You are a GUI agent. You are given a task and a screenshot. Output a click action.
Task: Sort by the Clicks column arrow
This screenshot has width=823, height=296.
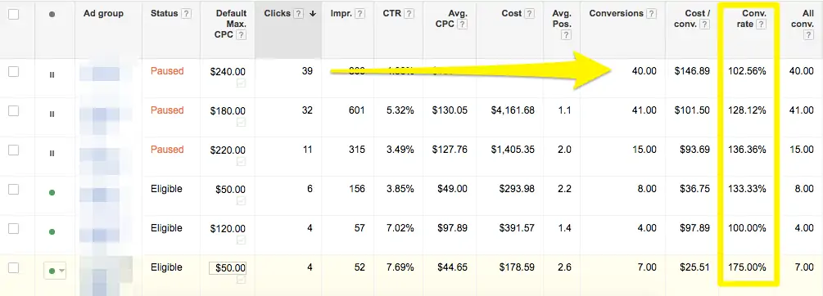[313, 14]
